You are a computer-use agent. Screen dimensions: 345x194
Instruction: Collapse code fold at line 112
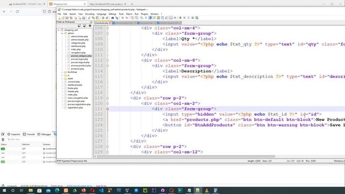(x=107, y=60)
